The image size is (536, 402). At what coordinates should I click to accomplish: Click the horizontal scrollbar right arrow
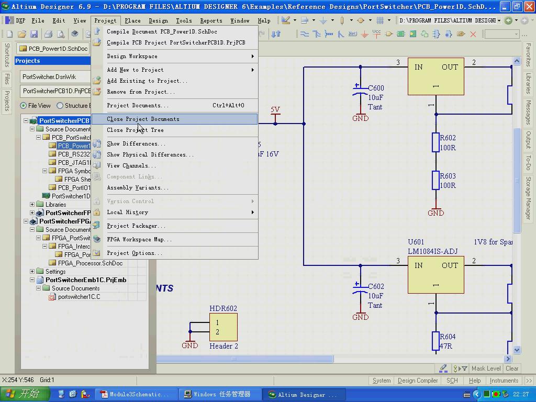(x=508, y=359)
